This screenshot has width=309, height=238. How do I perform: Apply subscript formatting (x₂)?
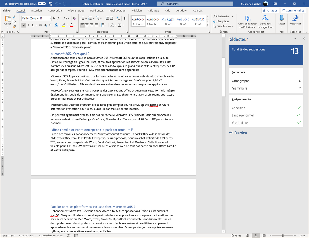tap(45, 25)
